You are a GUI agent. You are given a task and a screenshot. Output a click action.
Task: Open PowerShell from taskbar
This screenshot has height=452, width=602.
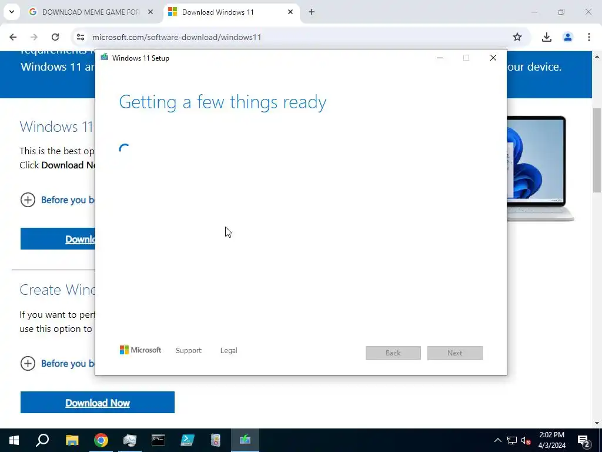tap(188, 440)
